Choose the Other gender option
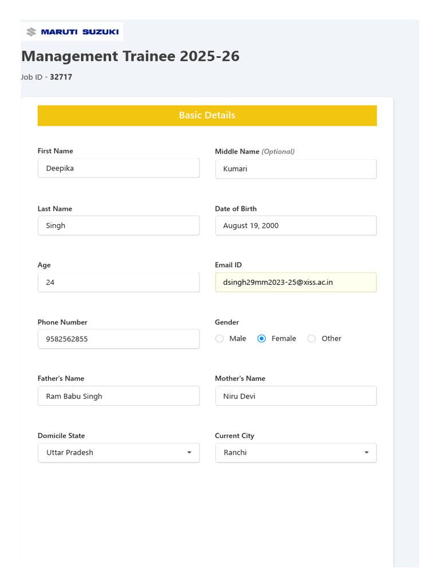440x587 pixels. tap(312, 339)
